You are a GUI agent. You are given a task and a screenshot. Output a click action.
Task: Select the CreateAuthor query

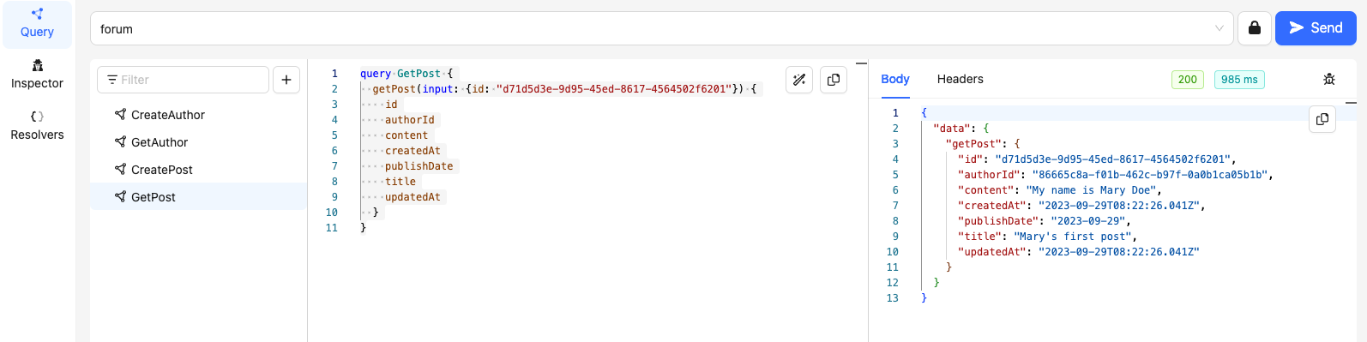[198, 115]
